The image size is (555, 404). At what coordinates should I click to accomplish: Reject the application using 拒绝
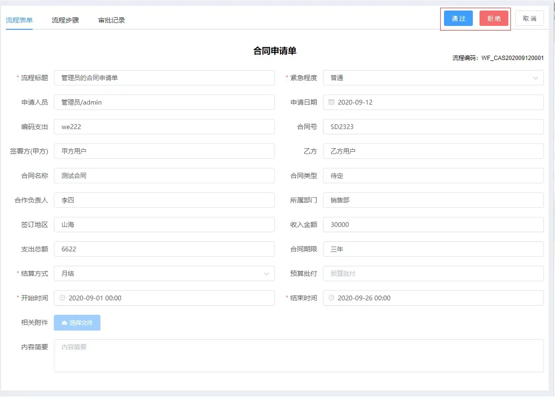(x=493, y=18)
